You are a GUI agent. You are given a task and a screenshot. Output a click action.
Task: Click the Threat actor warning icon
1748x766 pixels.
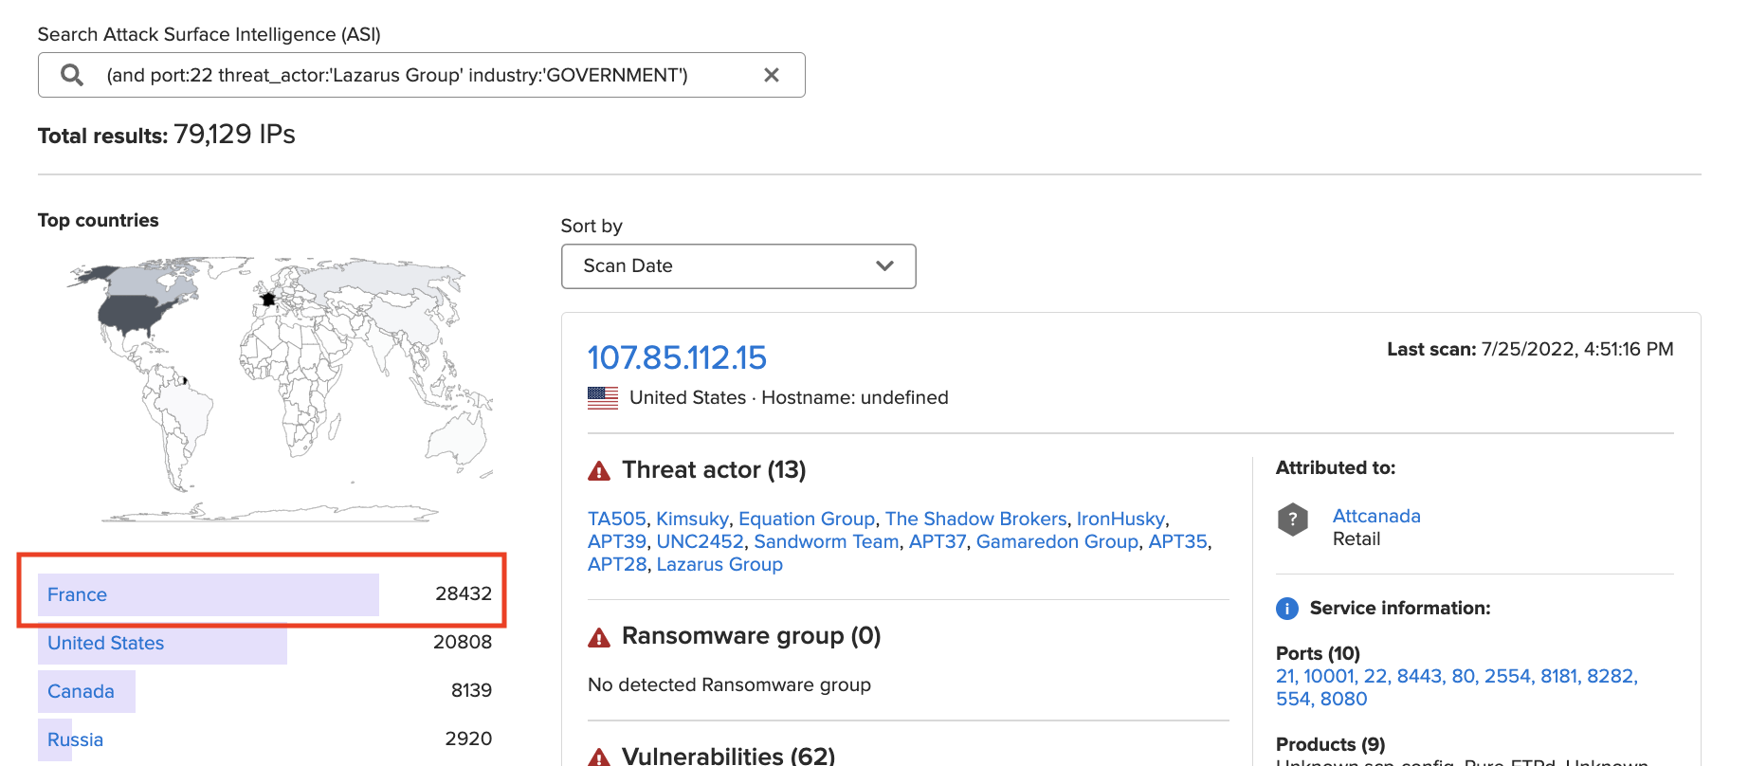point(599,470)
